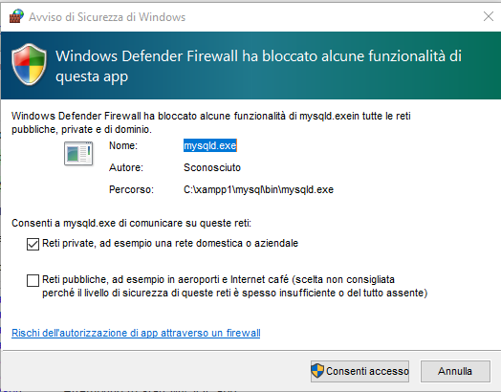Click the Autore label
This screenshot has height=392, width=501.
click(126, 167)
